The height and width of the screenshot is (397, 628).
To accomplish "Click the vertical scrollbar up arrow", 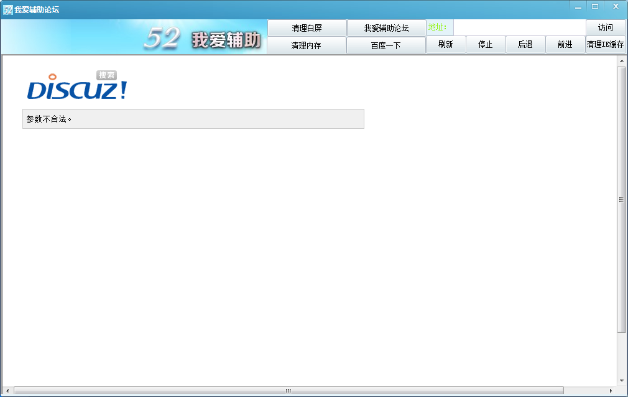I will click(622, 62).
